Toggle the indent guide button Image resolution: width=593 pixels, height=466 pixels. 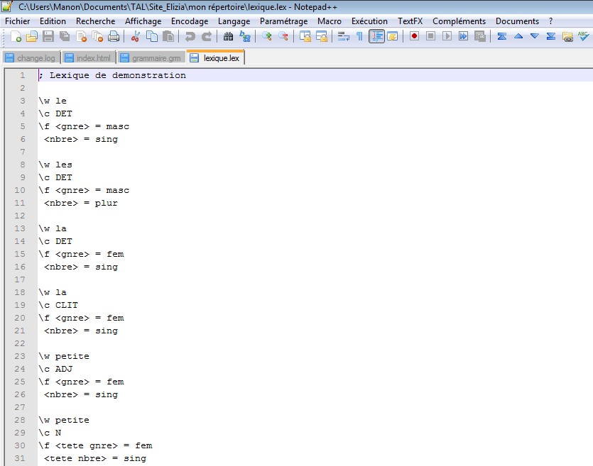376,36
